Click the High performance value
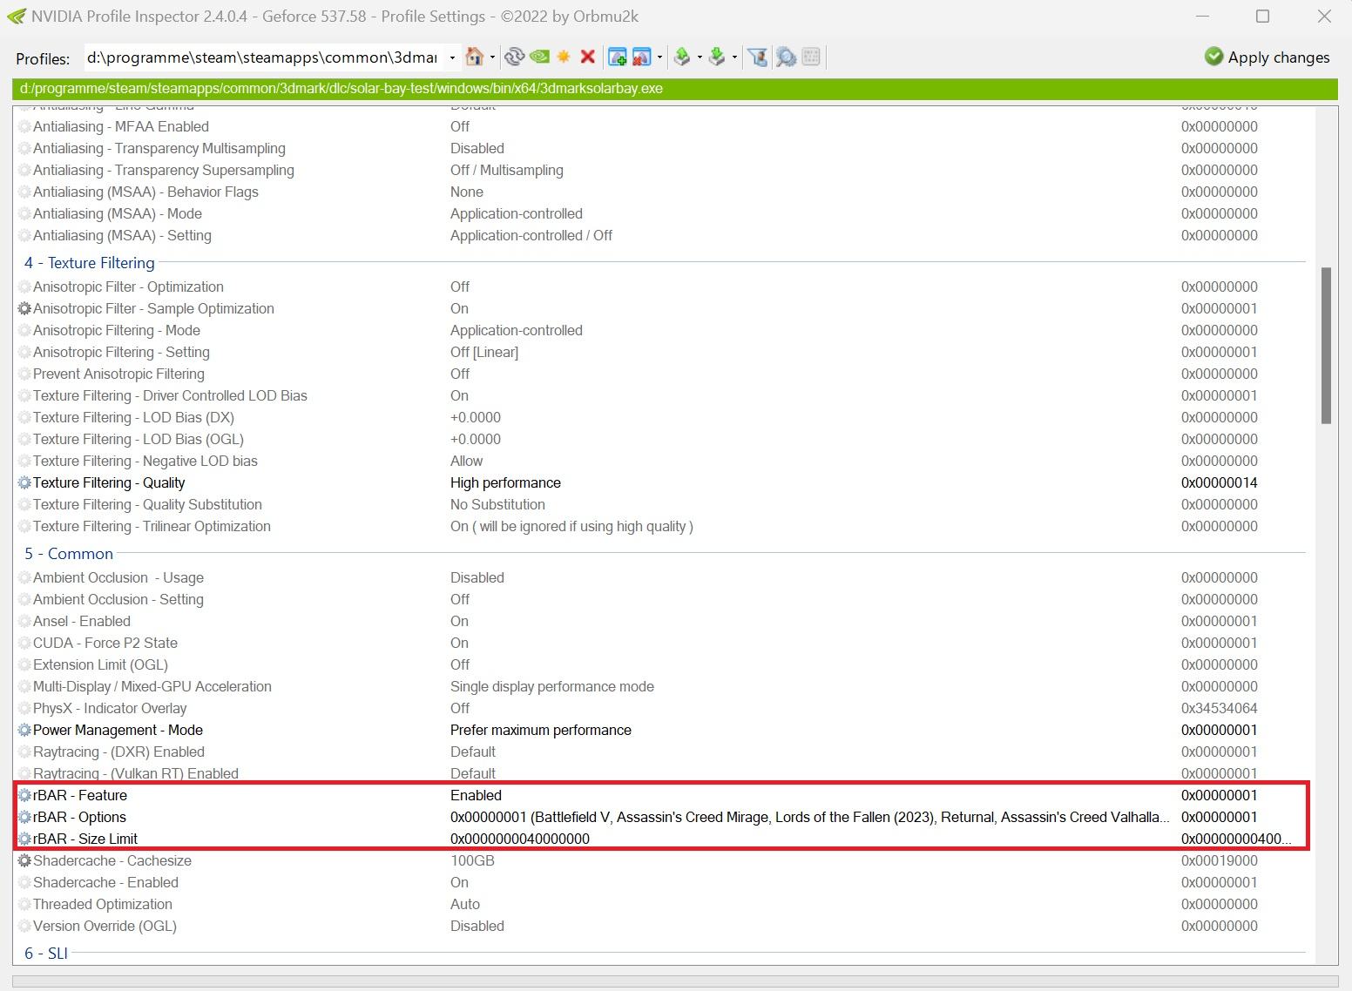 tap(505, 482)
